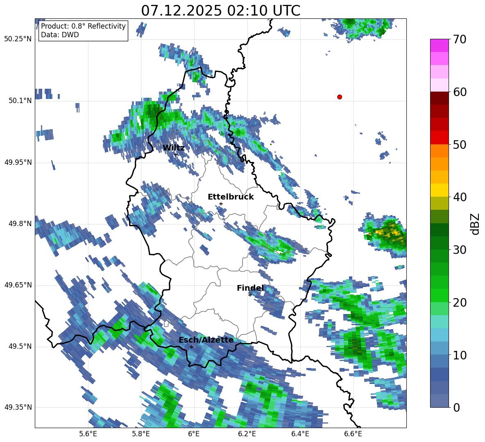
Task: Click the 5.6°E longitude label
Action: click(88, 434)
